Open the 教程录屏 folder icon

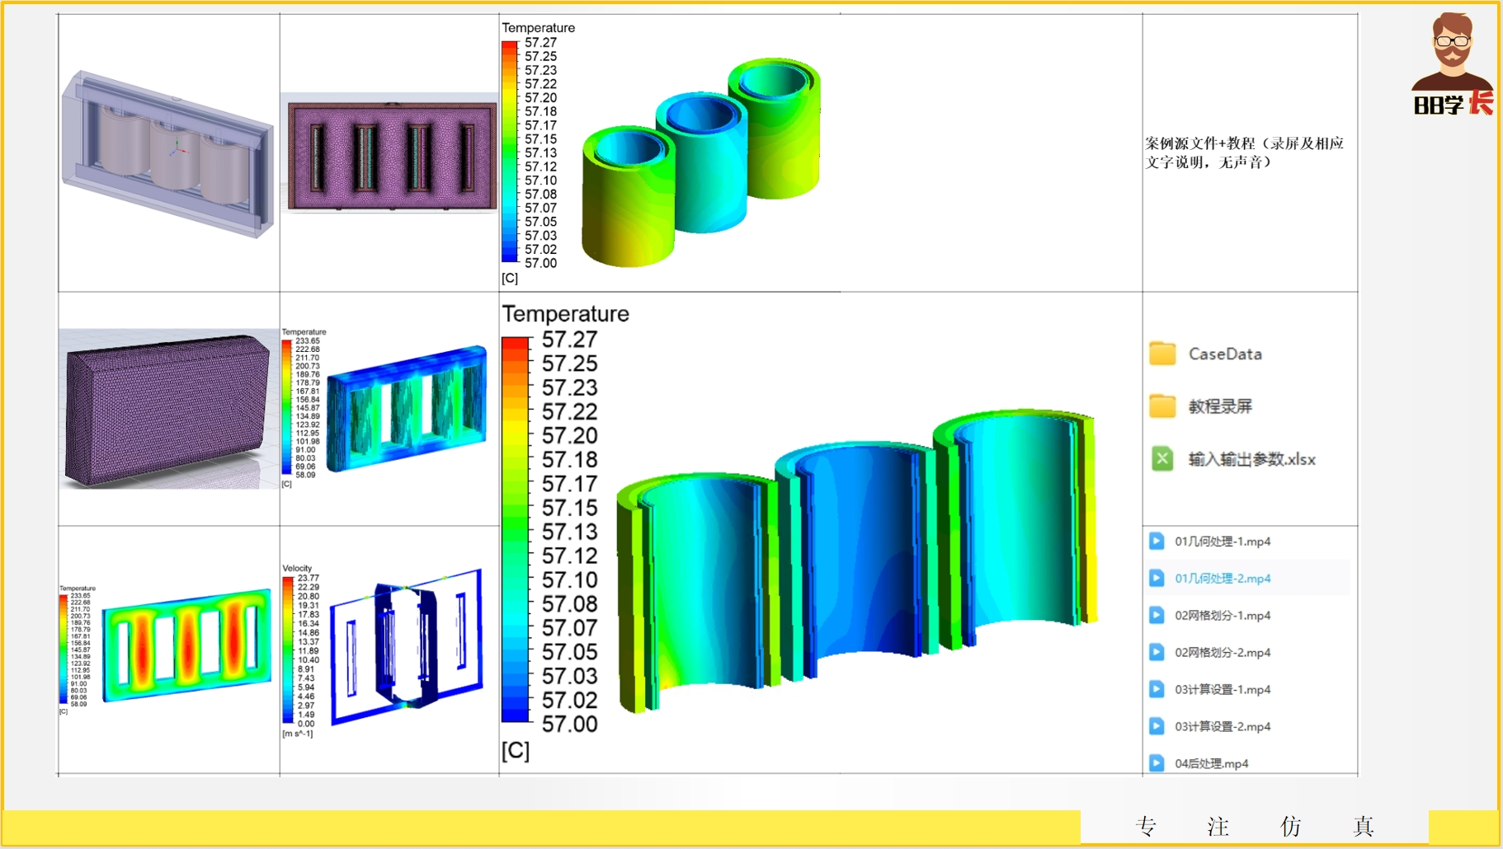[x=1162, y=406]
